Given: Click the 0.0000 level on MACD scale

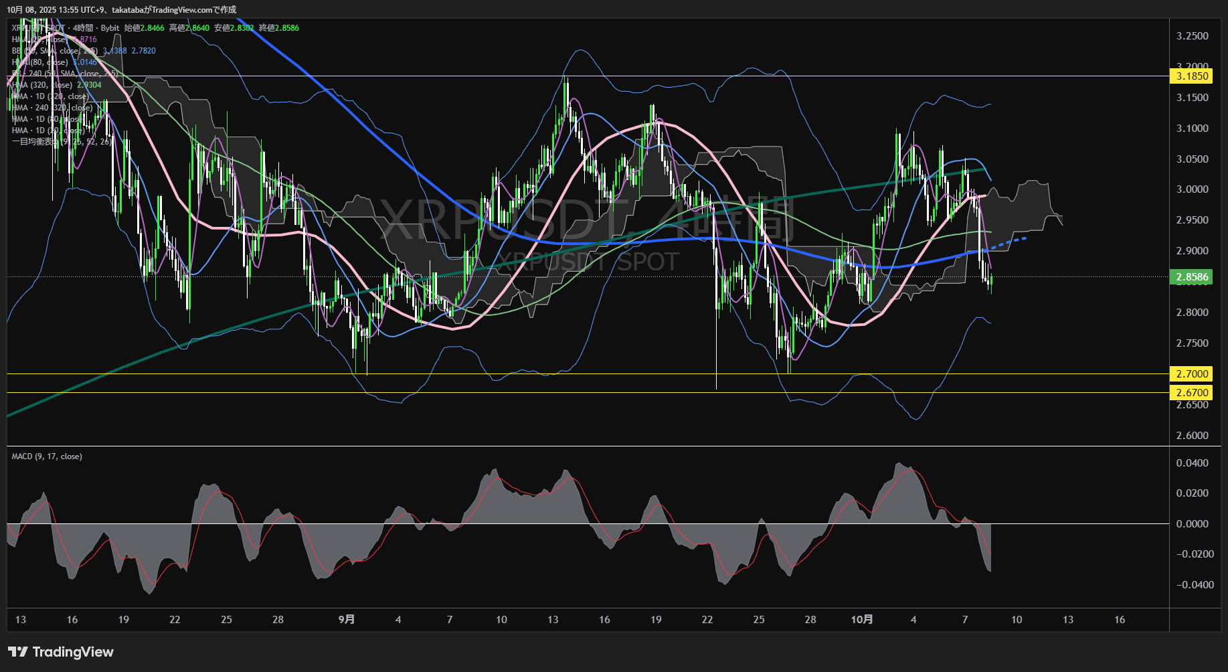Looking at the screenshot, I should click(x=1192, y=523).
